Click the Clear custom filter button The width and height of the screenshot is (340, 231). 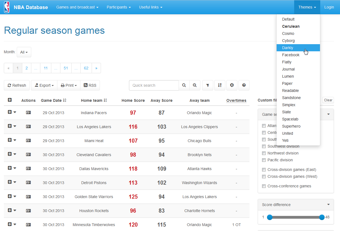coord(328,100)
